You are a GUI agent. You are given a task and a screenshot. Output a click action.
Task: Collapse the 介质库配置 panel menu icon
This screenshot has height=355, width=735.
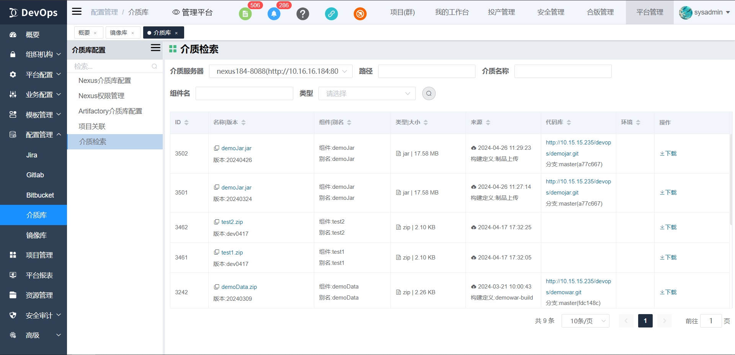tap(155, 48)
